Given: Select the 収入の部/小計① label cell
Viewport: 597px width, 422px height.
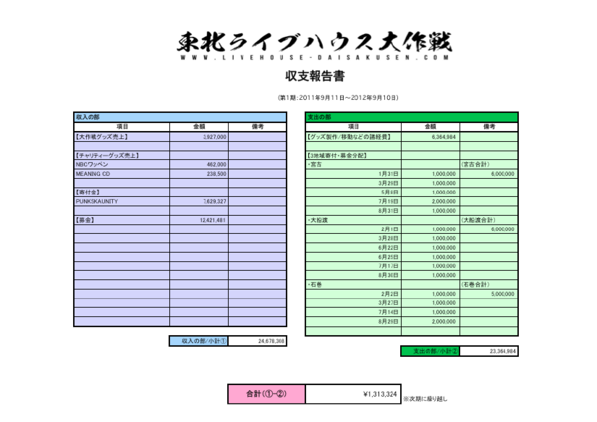Looking at the screenshot, I should tap(198, 341).
